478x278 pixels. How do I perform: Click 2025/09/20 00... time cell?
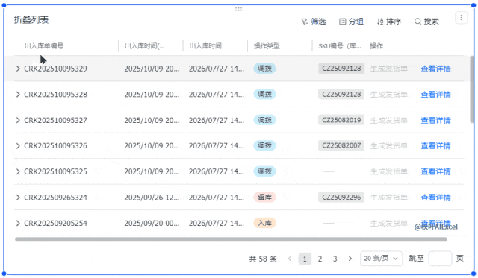click(152, 224)
